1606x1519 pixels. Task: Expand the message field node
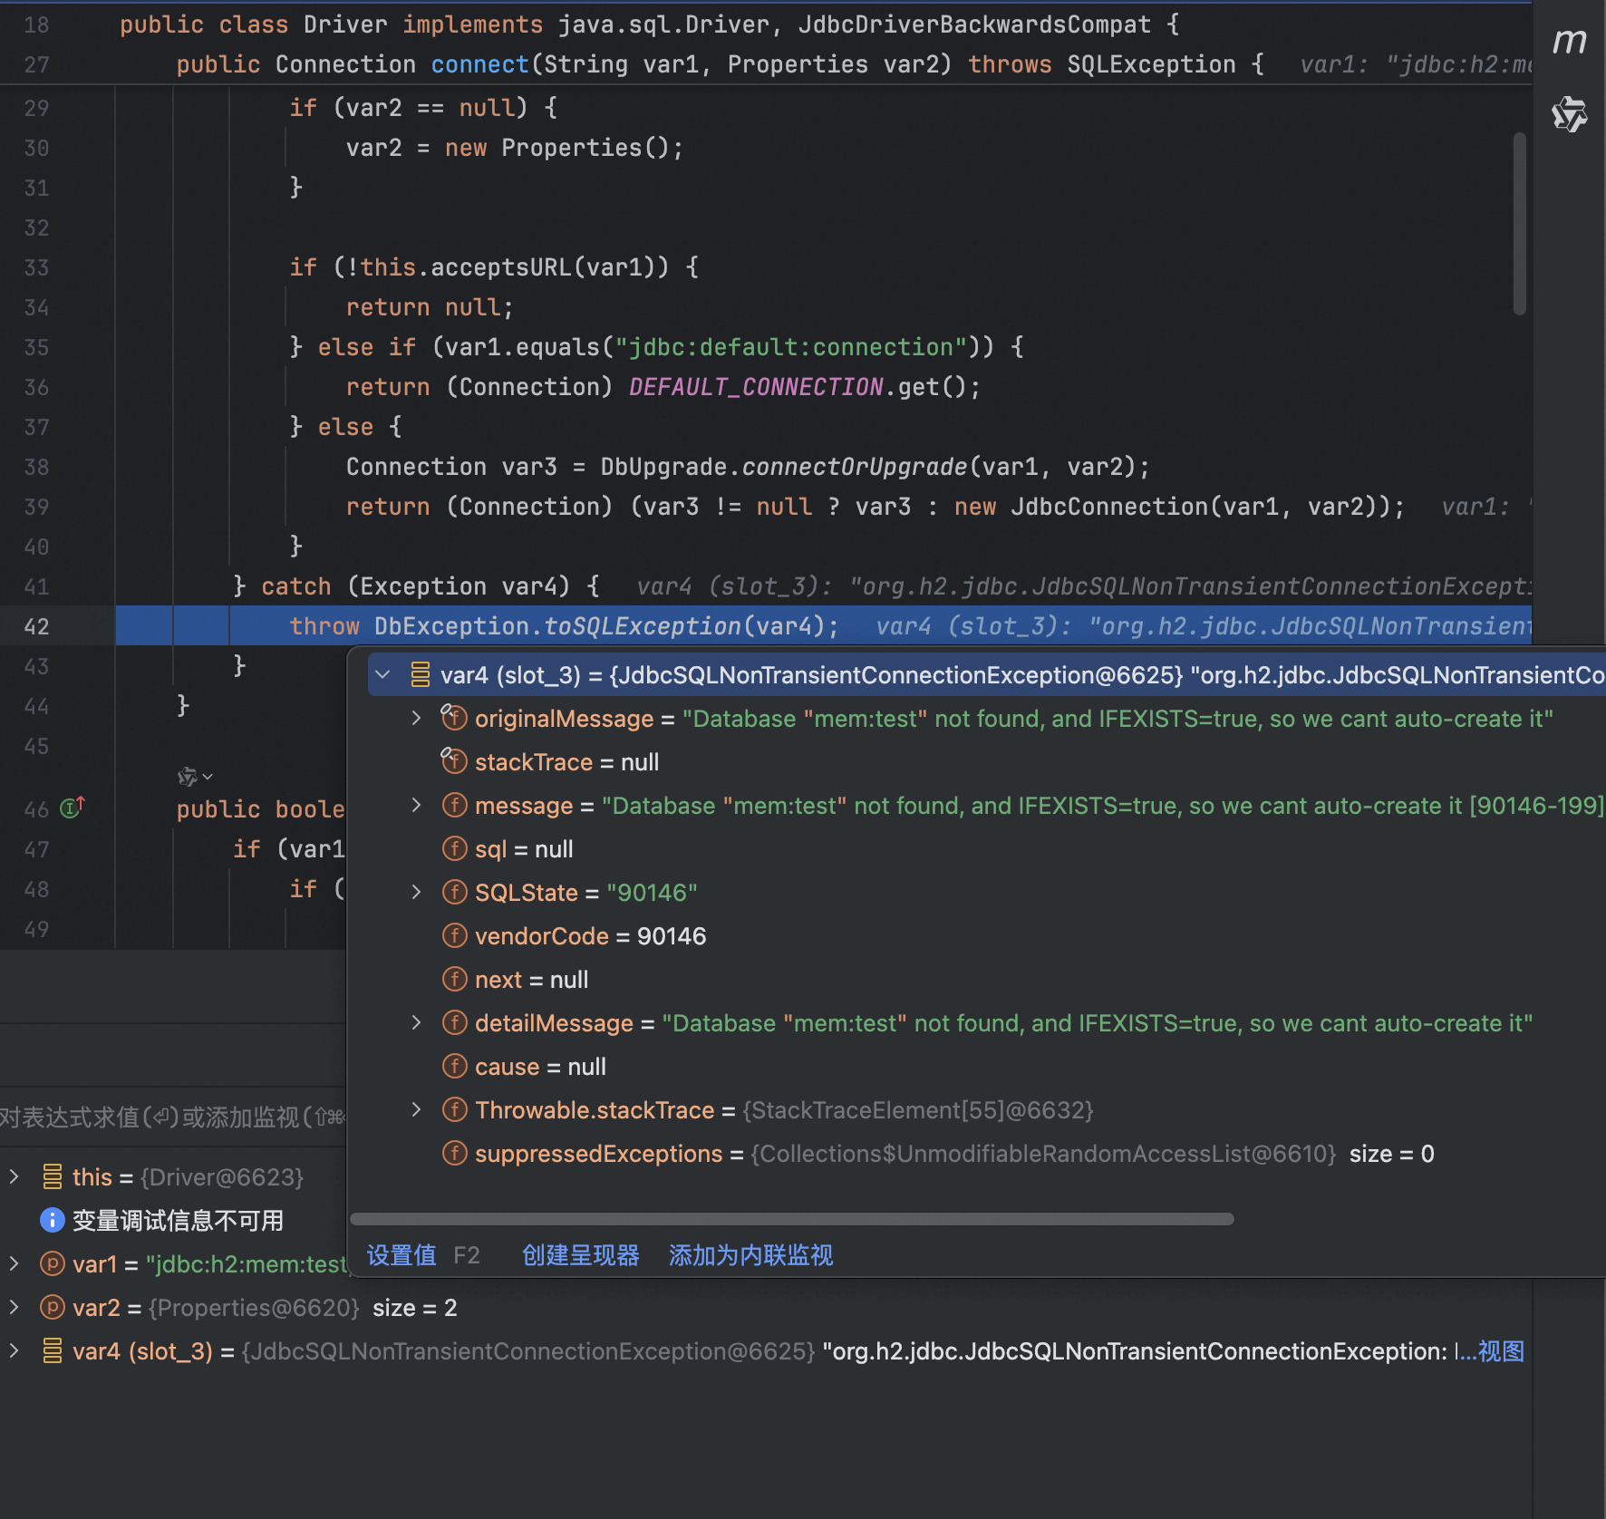pyautogui.click(x=416, y=805)
